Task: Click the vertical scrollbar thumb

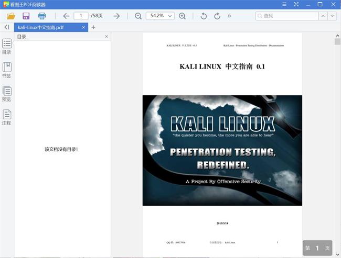Action: pyautogui.click(x=337, y=41)
